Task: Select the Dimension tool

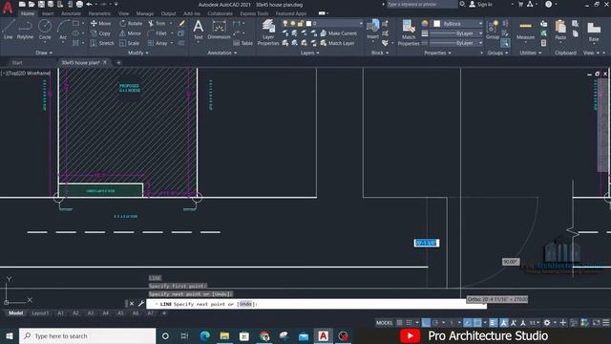Action: pyautogui.click(x=219, y=30)
